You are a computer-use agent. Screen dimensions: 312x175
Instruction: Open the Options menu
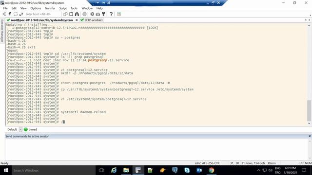[36, 8]
